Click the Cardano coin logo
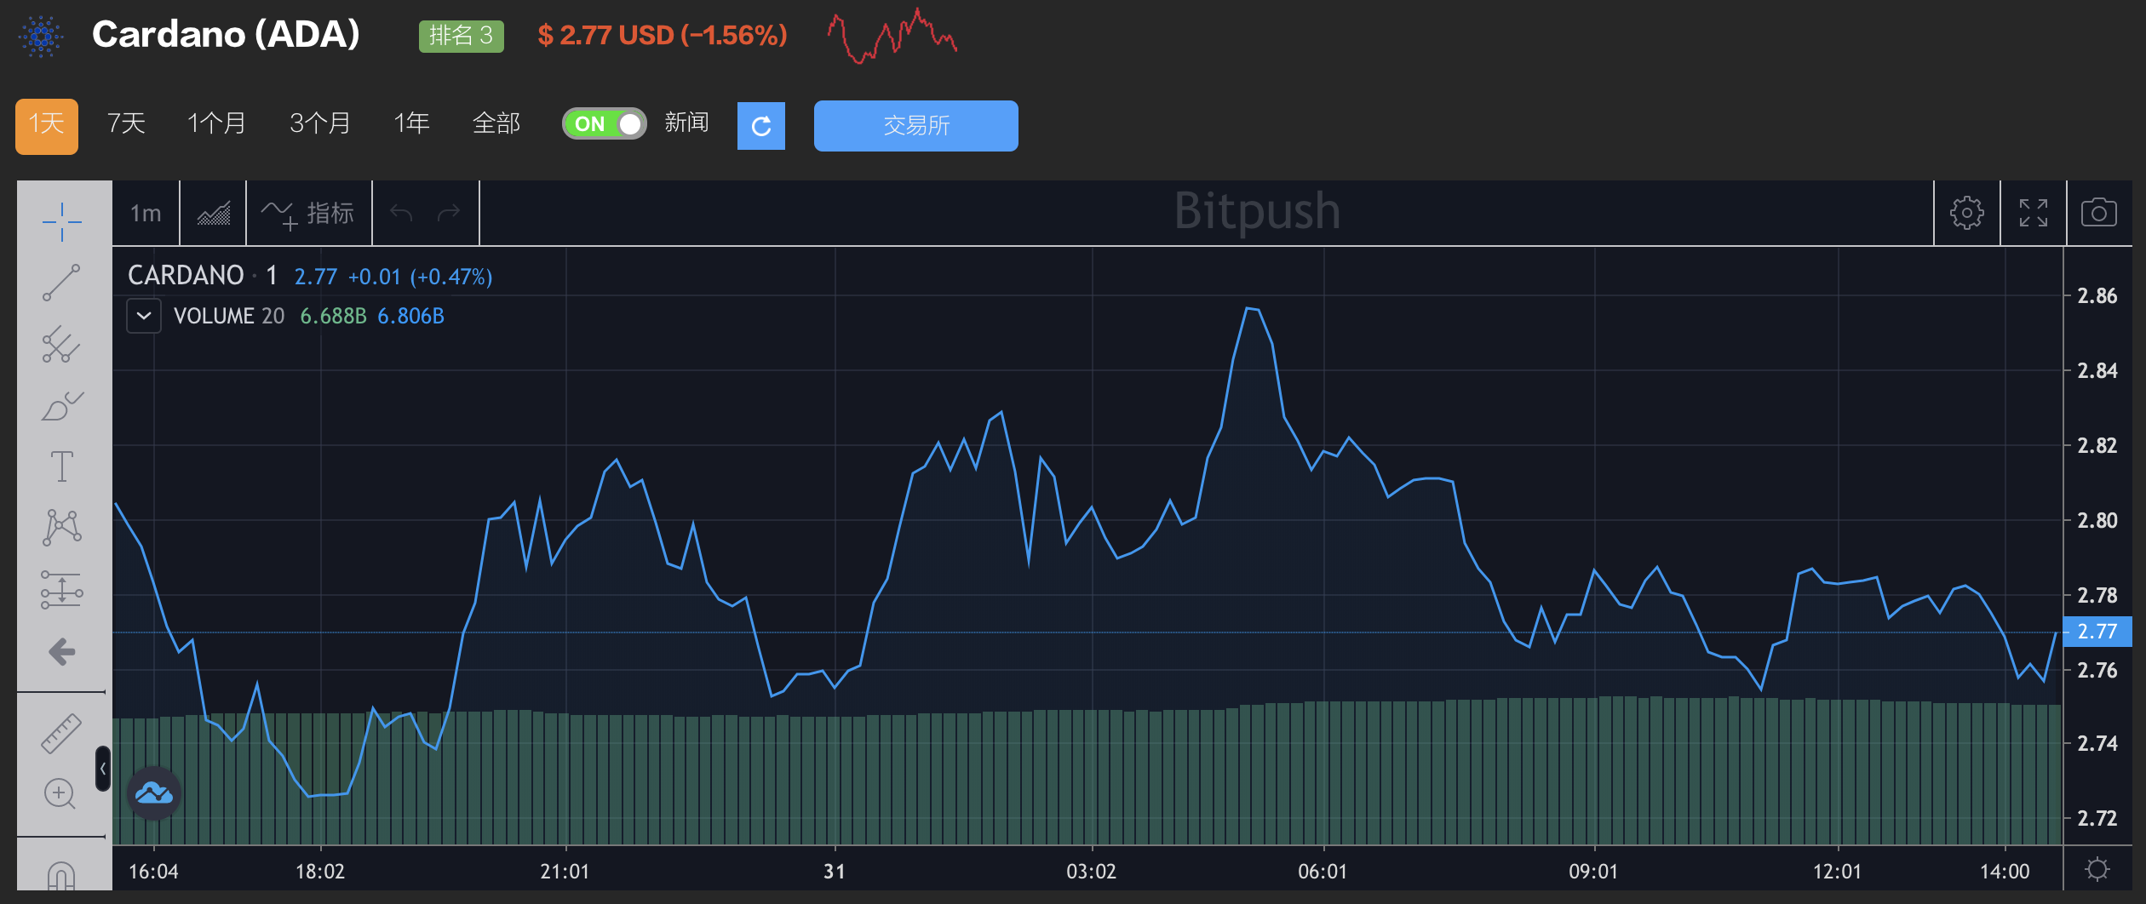Image resolution: width=2146 pixels, height=904 pixels. (x=41, y=36)
